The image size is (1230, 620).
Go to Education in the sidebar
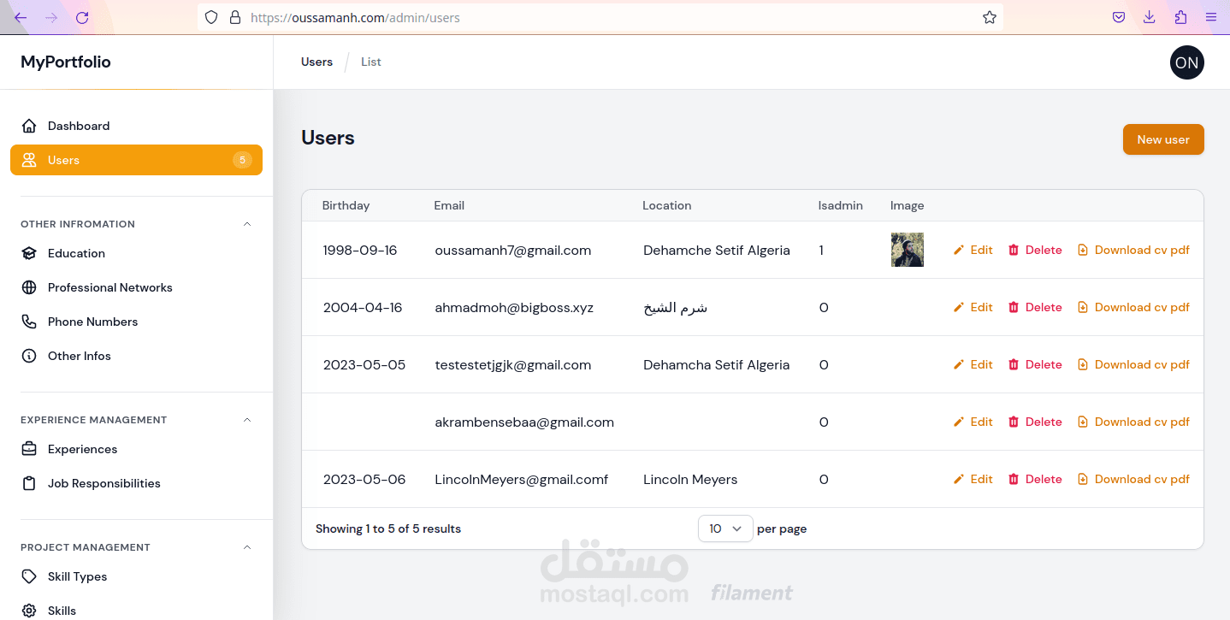[x=136, y=253]
